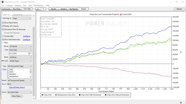Switch to the Statistics tab
The width and height of the screenshot is (186, 104).
pyautogui.click(x=64, y=9)
